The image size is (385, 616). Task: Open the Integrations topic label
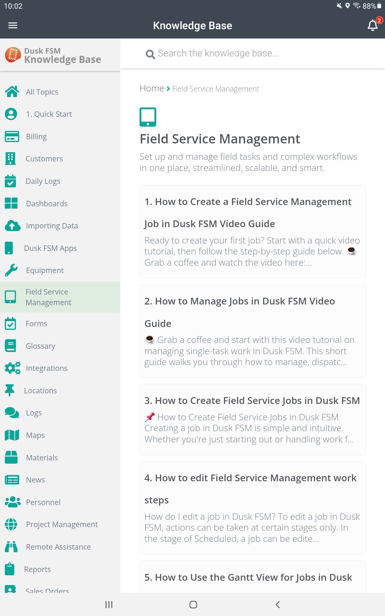(47, 368)
